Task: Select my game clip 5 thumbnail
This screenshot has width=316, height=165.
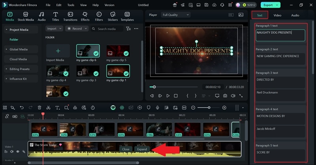Action: (x=118, y=51)
